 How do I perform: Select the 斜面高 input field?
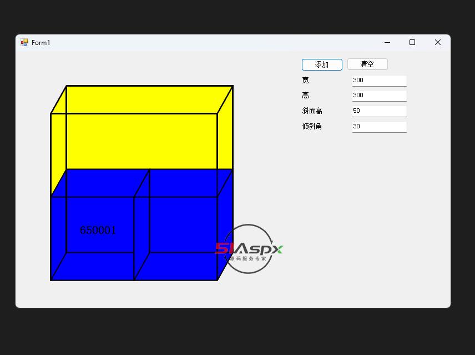379,111
